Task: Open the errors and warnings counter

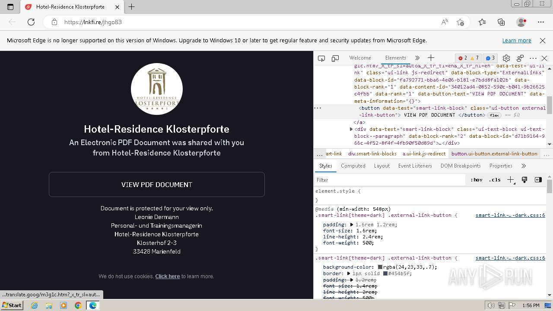Action: tap(469, 58)
